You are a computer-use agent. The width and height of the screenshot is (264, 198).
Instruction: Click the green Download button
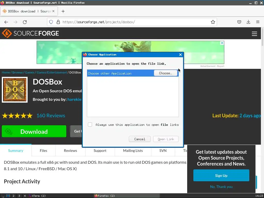pos(34,131)
